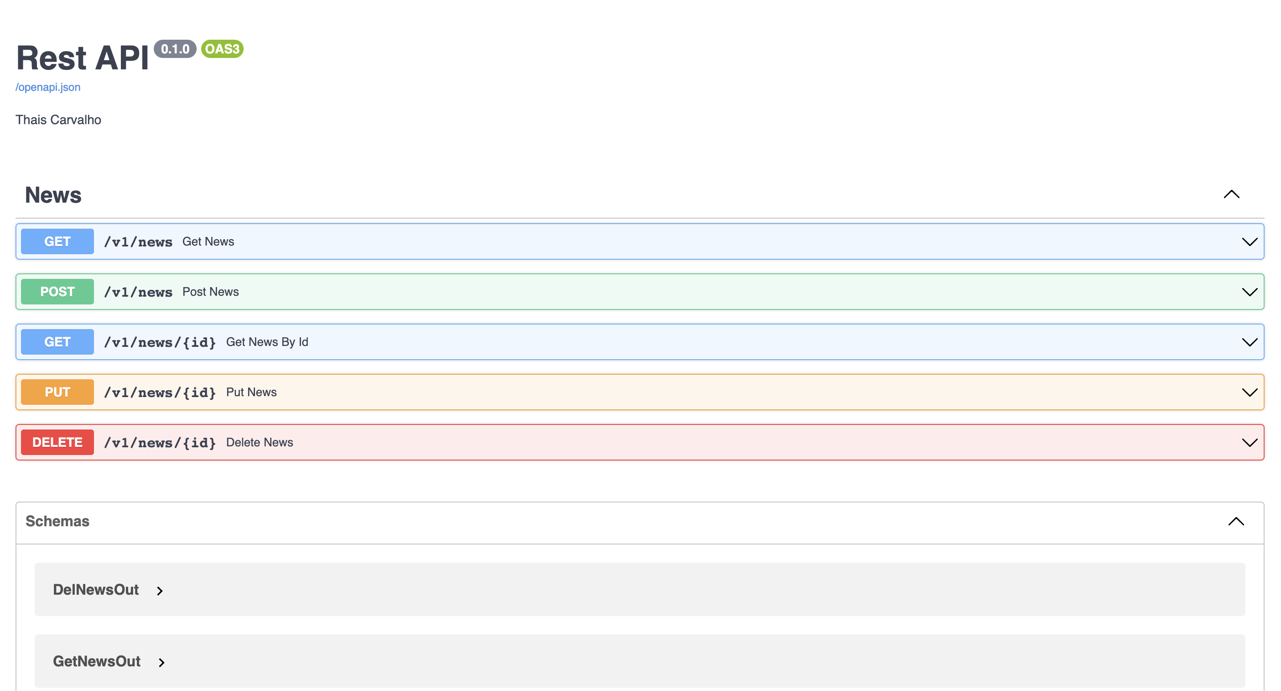Click the News tag heading
This screenshot has width=1281, height=691.
[53, 195]
